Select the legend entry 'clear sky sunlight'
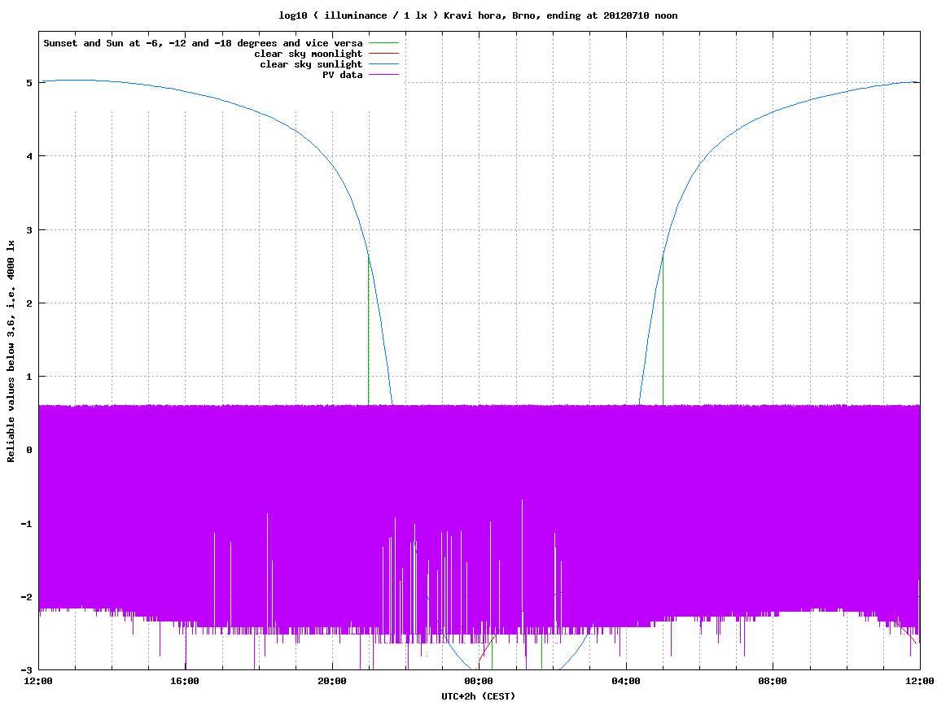The height and width of the screenshot is (702, 937). tap(311, 64)
